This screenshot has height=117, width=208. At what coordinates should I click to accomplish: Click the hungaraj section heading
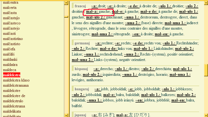[82, 89]
